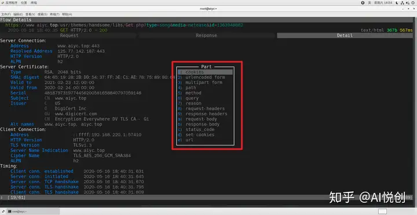The image size is (417, 215).
Task: Select 'response-body' in the Part menu
Action: [205, 124]
